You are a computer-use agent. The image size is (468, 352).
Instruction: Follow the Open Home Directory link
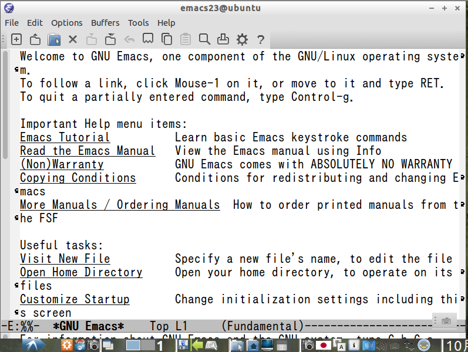point(81,272)
